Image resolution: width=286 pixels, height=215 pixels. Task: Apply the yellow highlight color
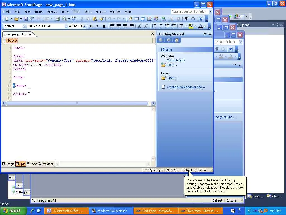pyautogui.click(x=190, y=26)
